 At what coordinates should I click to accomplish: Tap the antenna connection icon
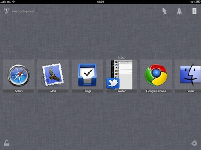coord(6,11)
